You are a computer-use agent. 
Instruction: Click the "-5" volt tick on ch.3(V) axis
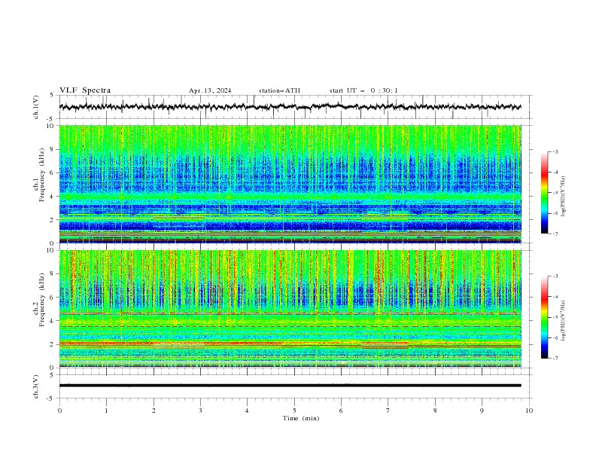(51, 398)
